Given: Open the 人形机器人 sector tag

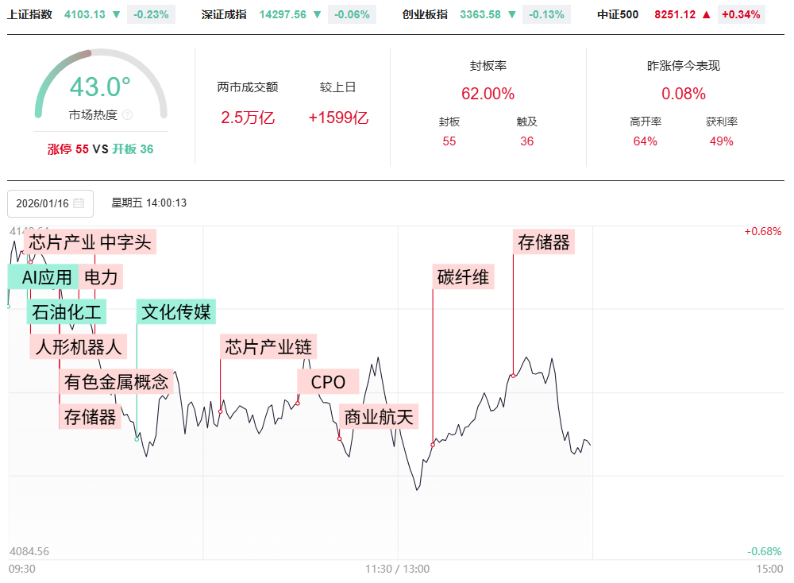Looking at the screenshot, I should pyautogui.click(x=79, y=347).
